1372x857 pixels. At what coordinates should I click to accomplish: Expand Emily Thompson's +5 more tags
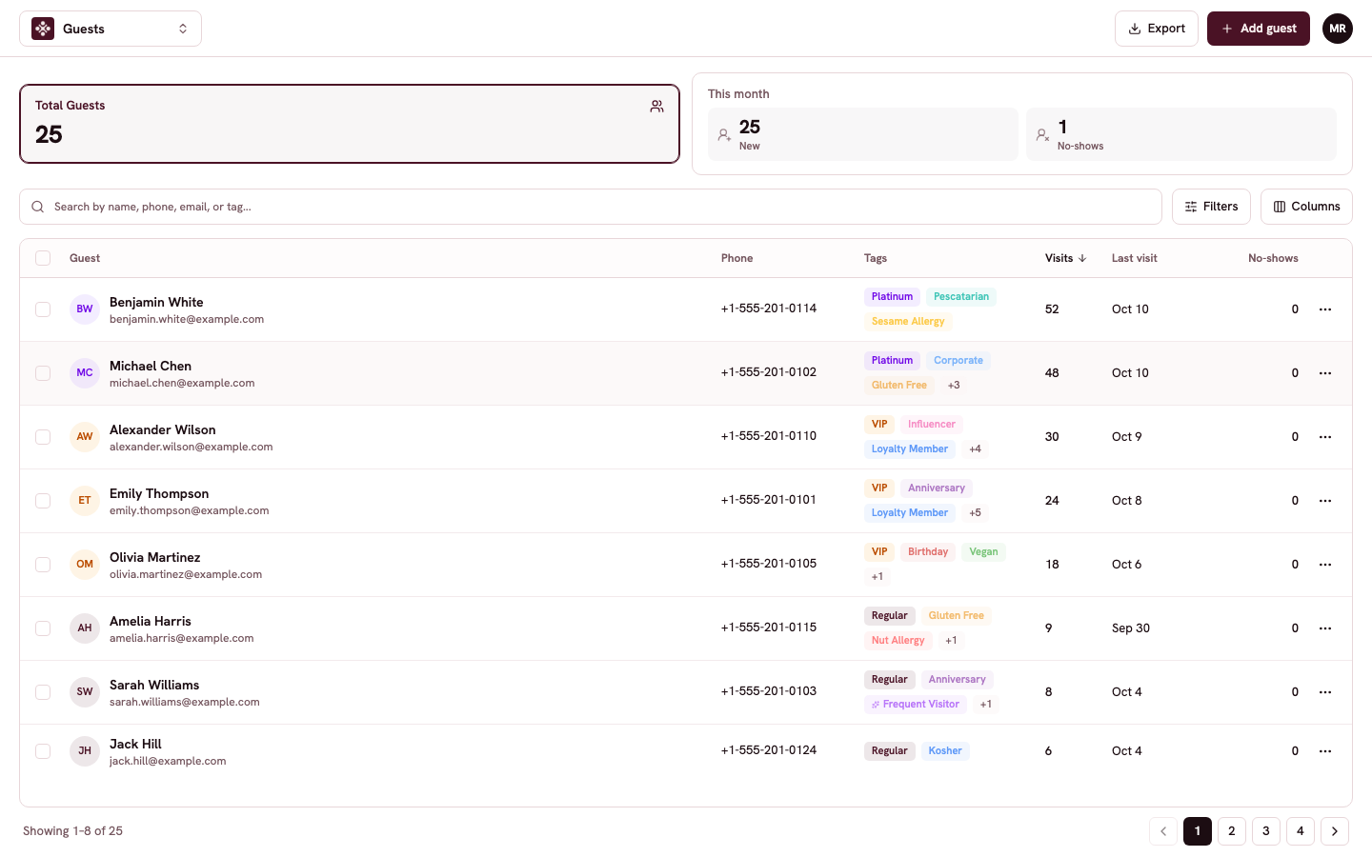[975, 513]
